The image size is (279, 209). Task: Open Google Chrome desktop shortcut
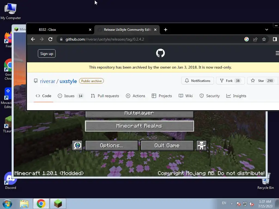click(x=8, y=69)
